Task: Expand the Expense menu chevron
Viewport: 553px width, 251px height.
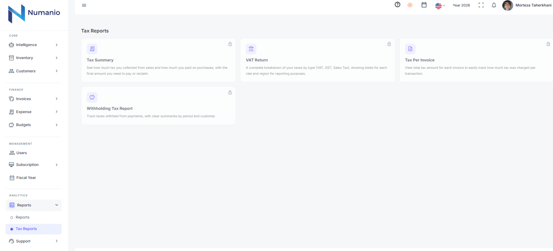Action: tap(57, 112)
